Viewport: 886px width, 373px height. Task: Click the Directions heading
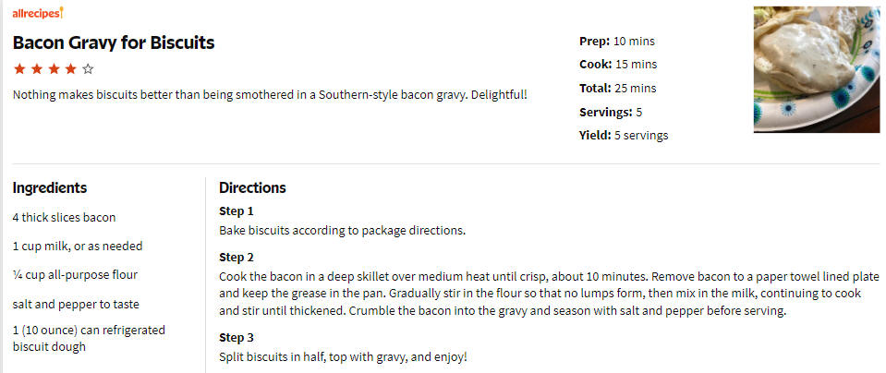point(252,188)
